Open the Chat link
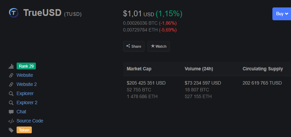The image size is (291, 137). pos(21,112)
